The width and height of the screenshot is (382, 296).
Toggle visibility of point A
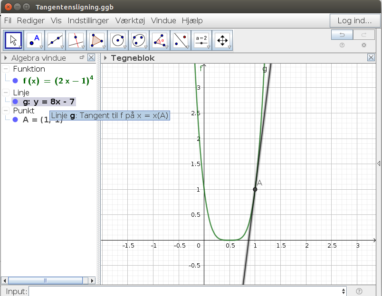pyautogui.click(x=15, y=120)
